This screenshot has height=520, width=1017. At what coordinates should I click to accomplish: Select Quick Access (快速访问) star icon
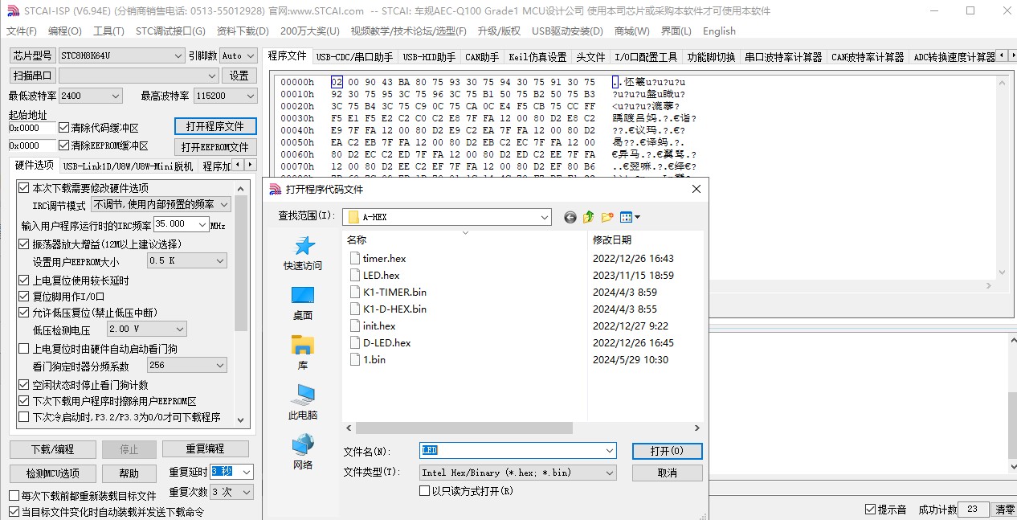pos(303,246)
